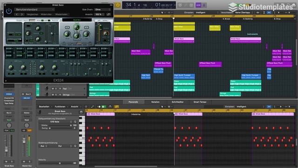Toggle the EXS24 plugin power button

pos(9,11)
